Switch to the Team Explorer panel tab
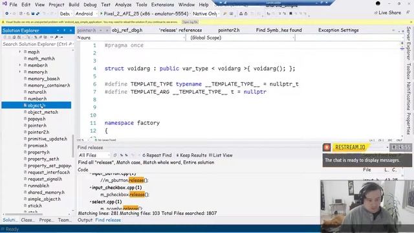The height and width of the screenshot is (233, 414). point(65,220)
